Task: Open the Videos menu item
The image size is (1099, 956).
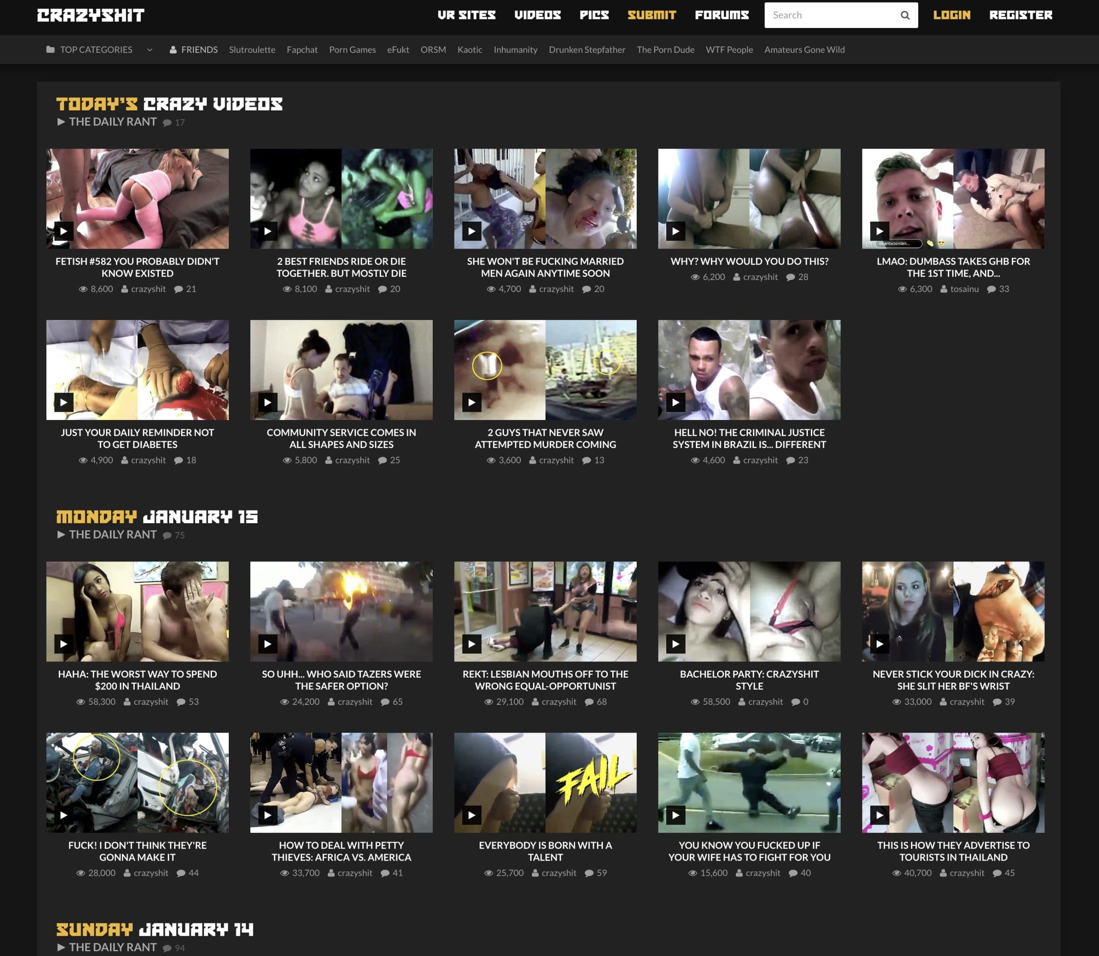Action: coord(537,15)
